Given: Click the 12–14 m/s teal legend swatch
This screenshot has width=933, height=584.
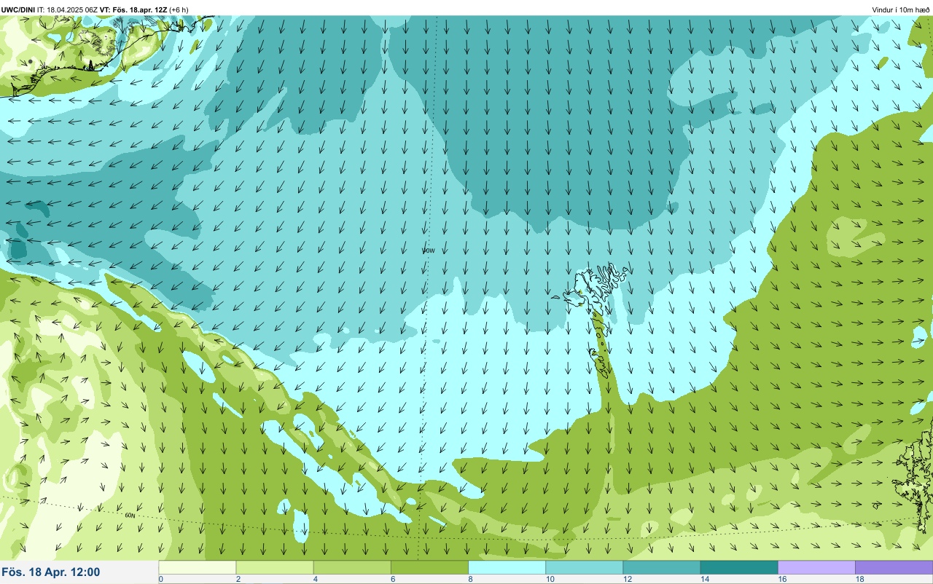Looking at the screenshot, I should point(661,567).
